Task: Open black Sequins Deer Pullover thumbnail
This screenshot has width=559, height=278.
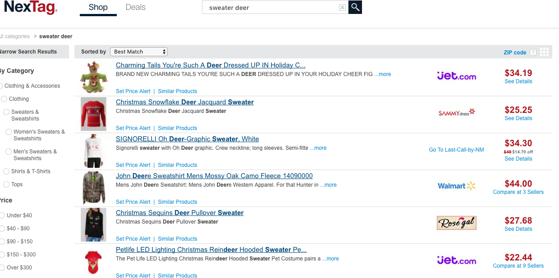Action: (x=94, y=224)
